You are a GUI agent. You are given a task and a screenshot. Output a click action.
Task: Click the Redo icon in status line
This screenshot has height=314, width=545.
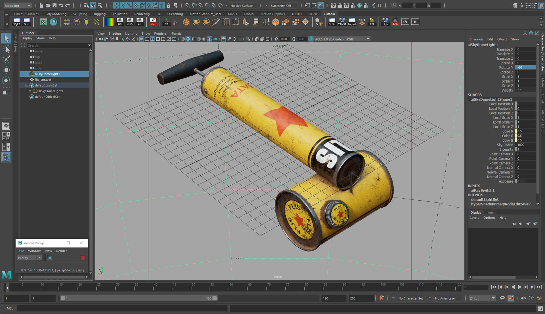pos(68,5)
